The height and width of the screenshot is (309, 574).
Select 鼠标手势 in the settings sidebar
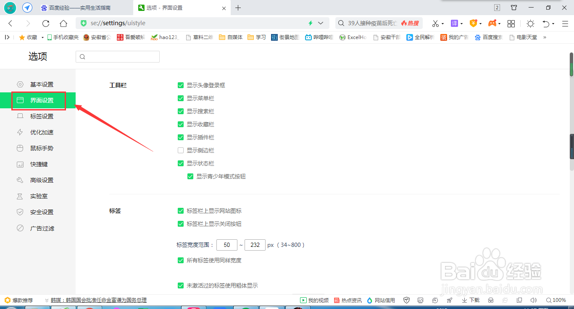(42, 148)
